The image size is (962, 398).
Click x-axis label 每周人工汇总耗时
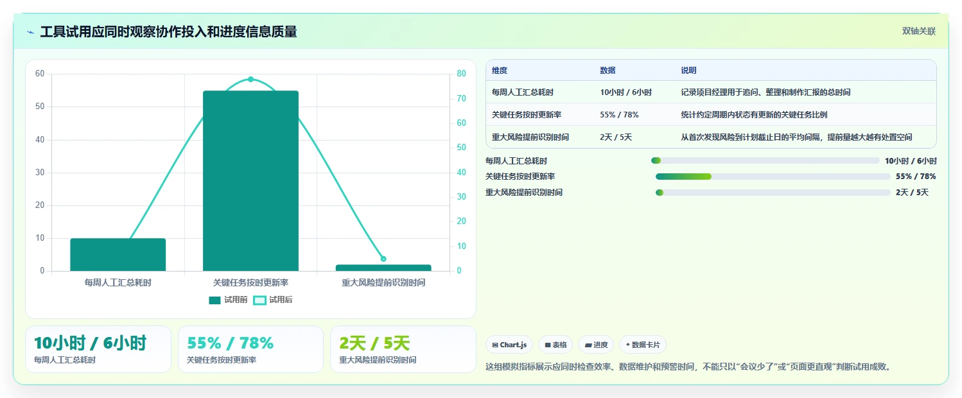[118, 282]
